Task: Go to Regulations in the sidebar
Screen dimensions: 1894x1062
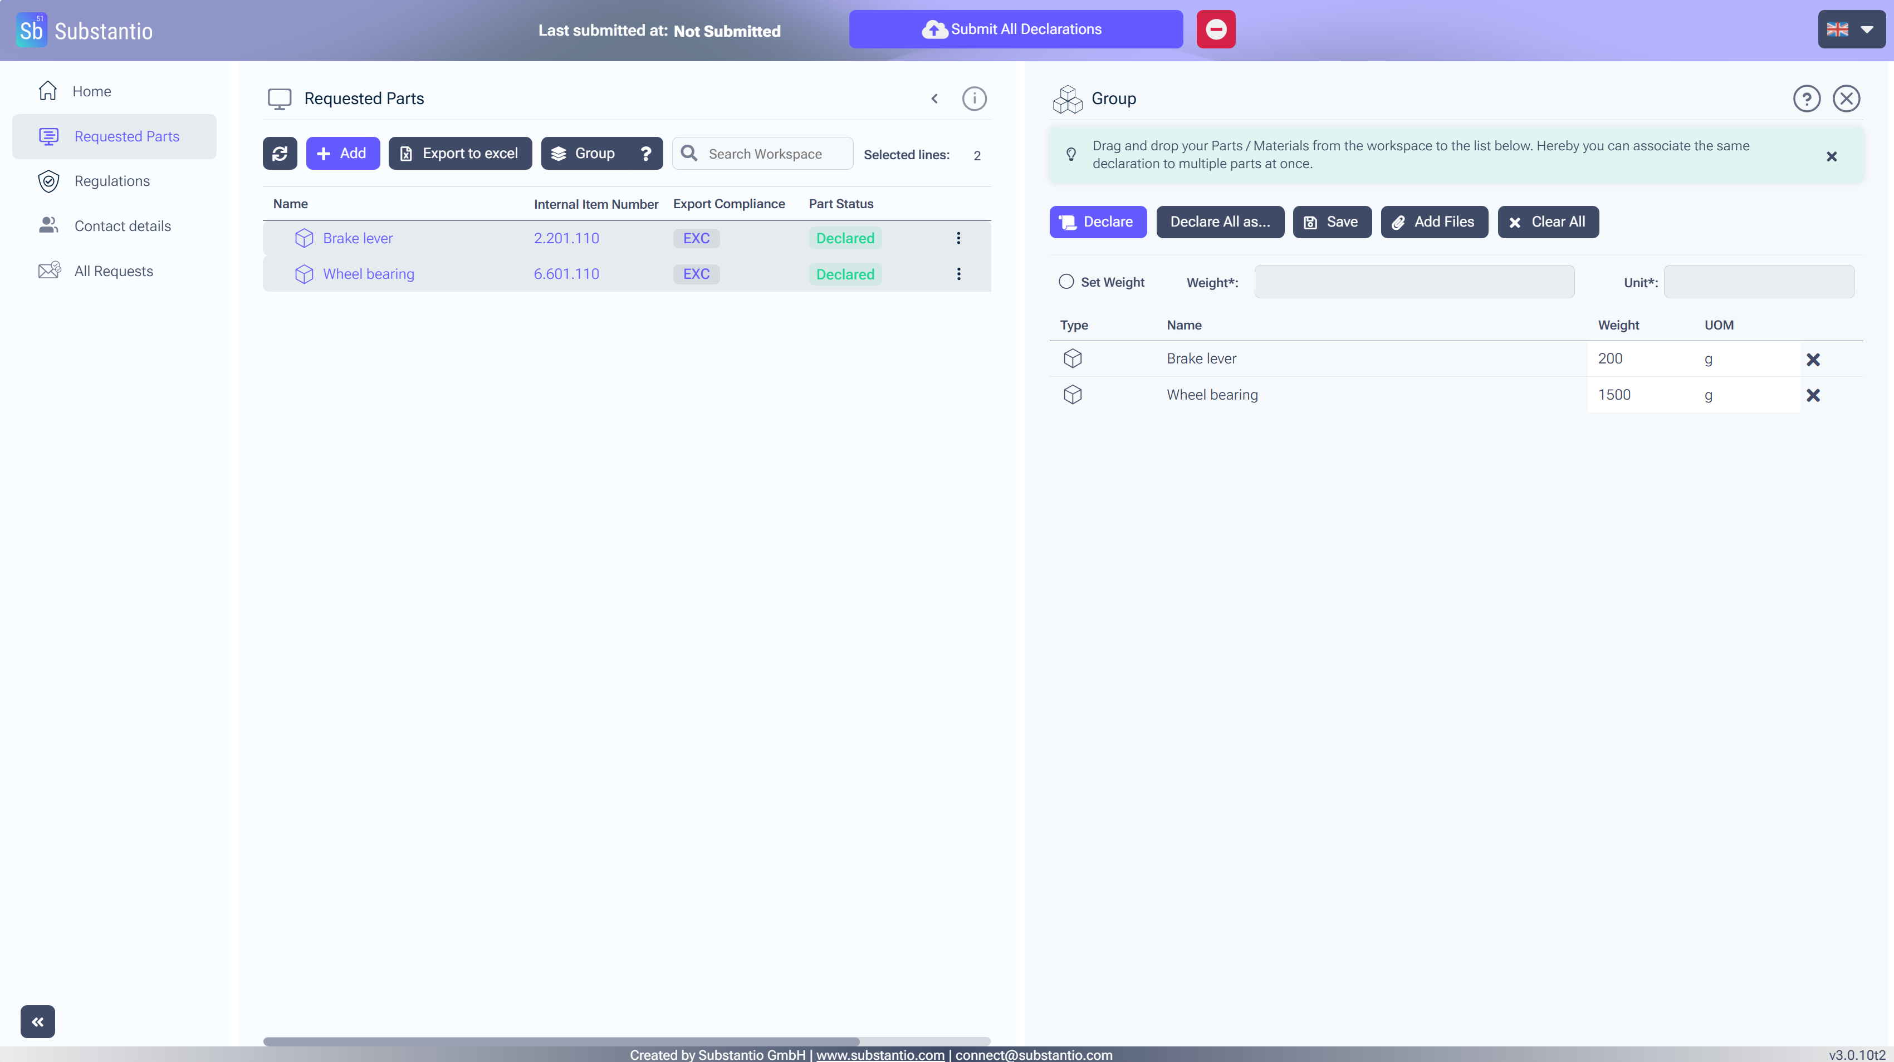Action: pos(112,181)
